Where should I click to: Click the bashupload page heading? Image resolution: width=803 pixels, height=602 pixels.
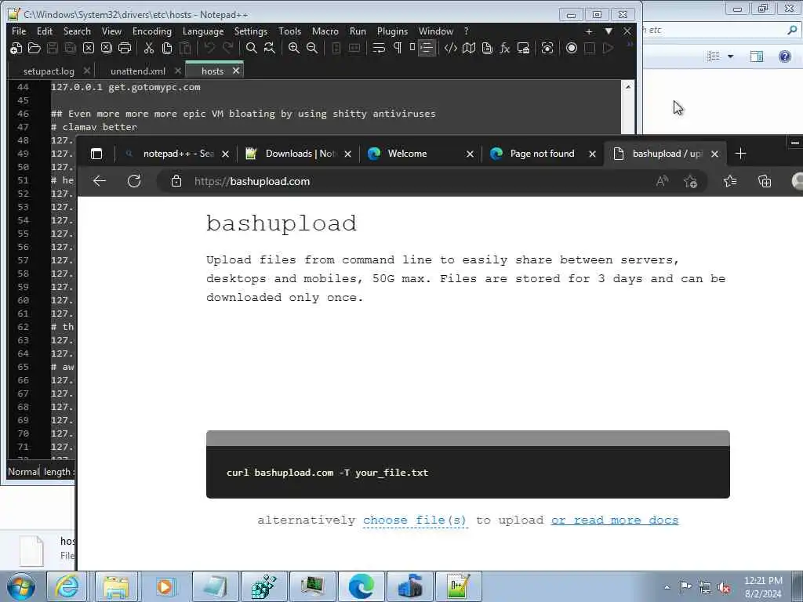[x=282, y=223]
